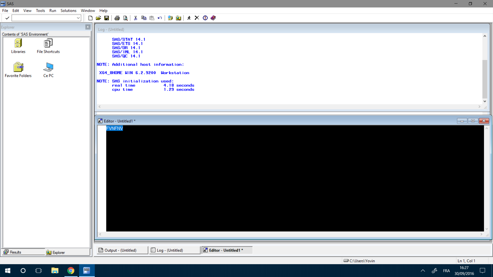Open the Log - (Untitled) window button

(x=170, y=250)
